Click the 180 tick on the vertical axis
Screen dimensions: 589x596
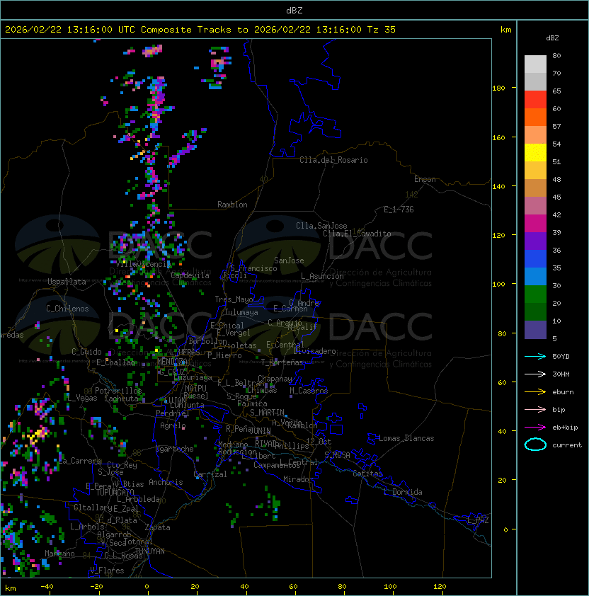(x=498, y=88)
